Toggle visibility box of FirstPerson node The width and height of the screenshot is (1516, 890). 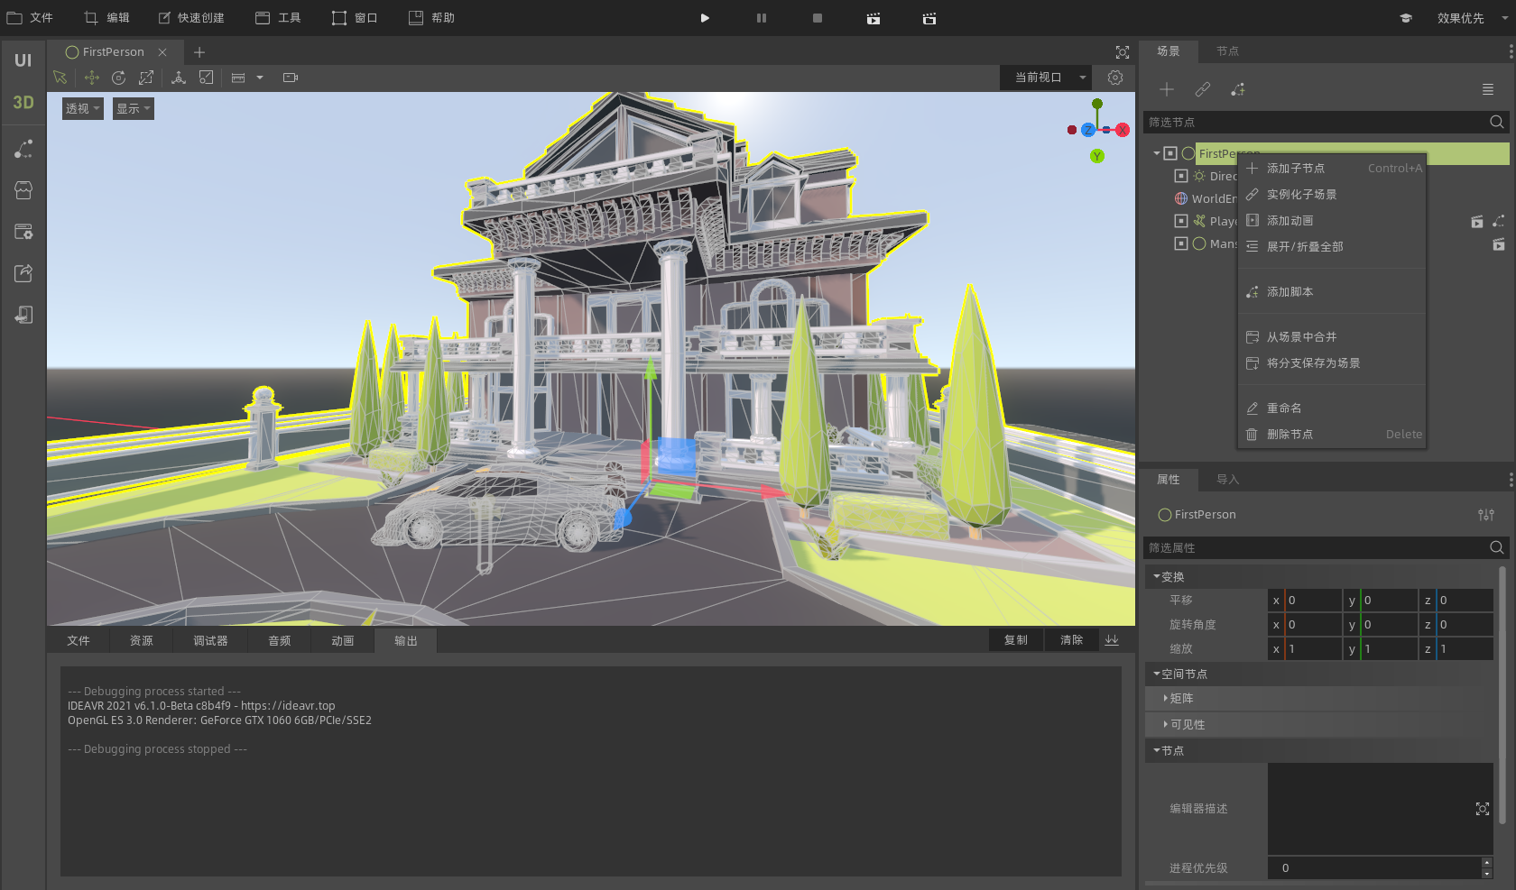click(x=1170, y=153)
